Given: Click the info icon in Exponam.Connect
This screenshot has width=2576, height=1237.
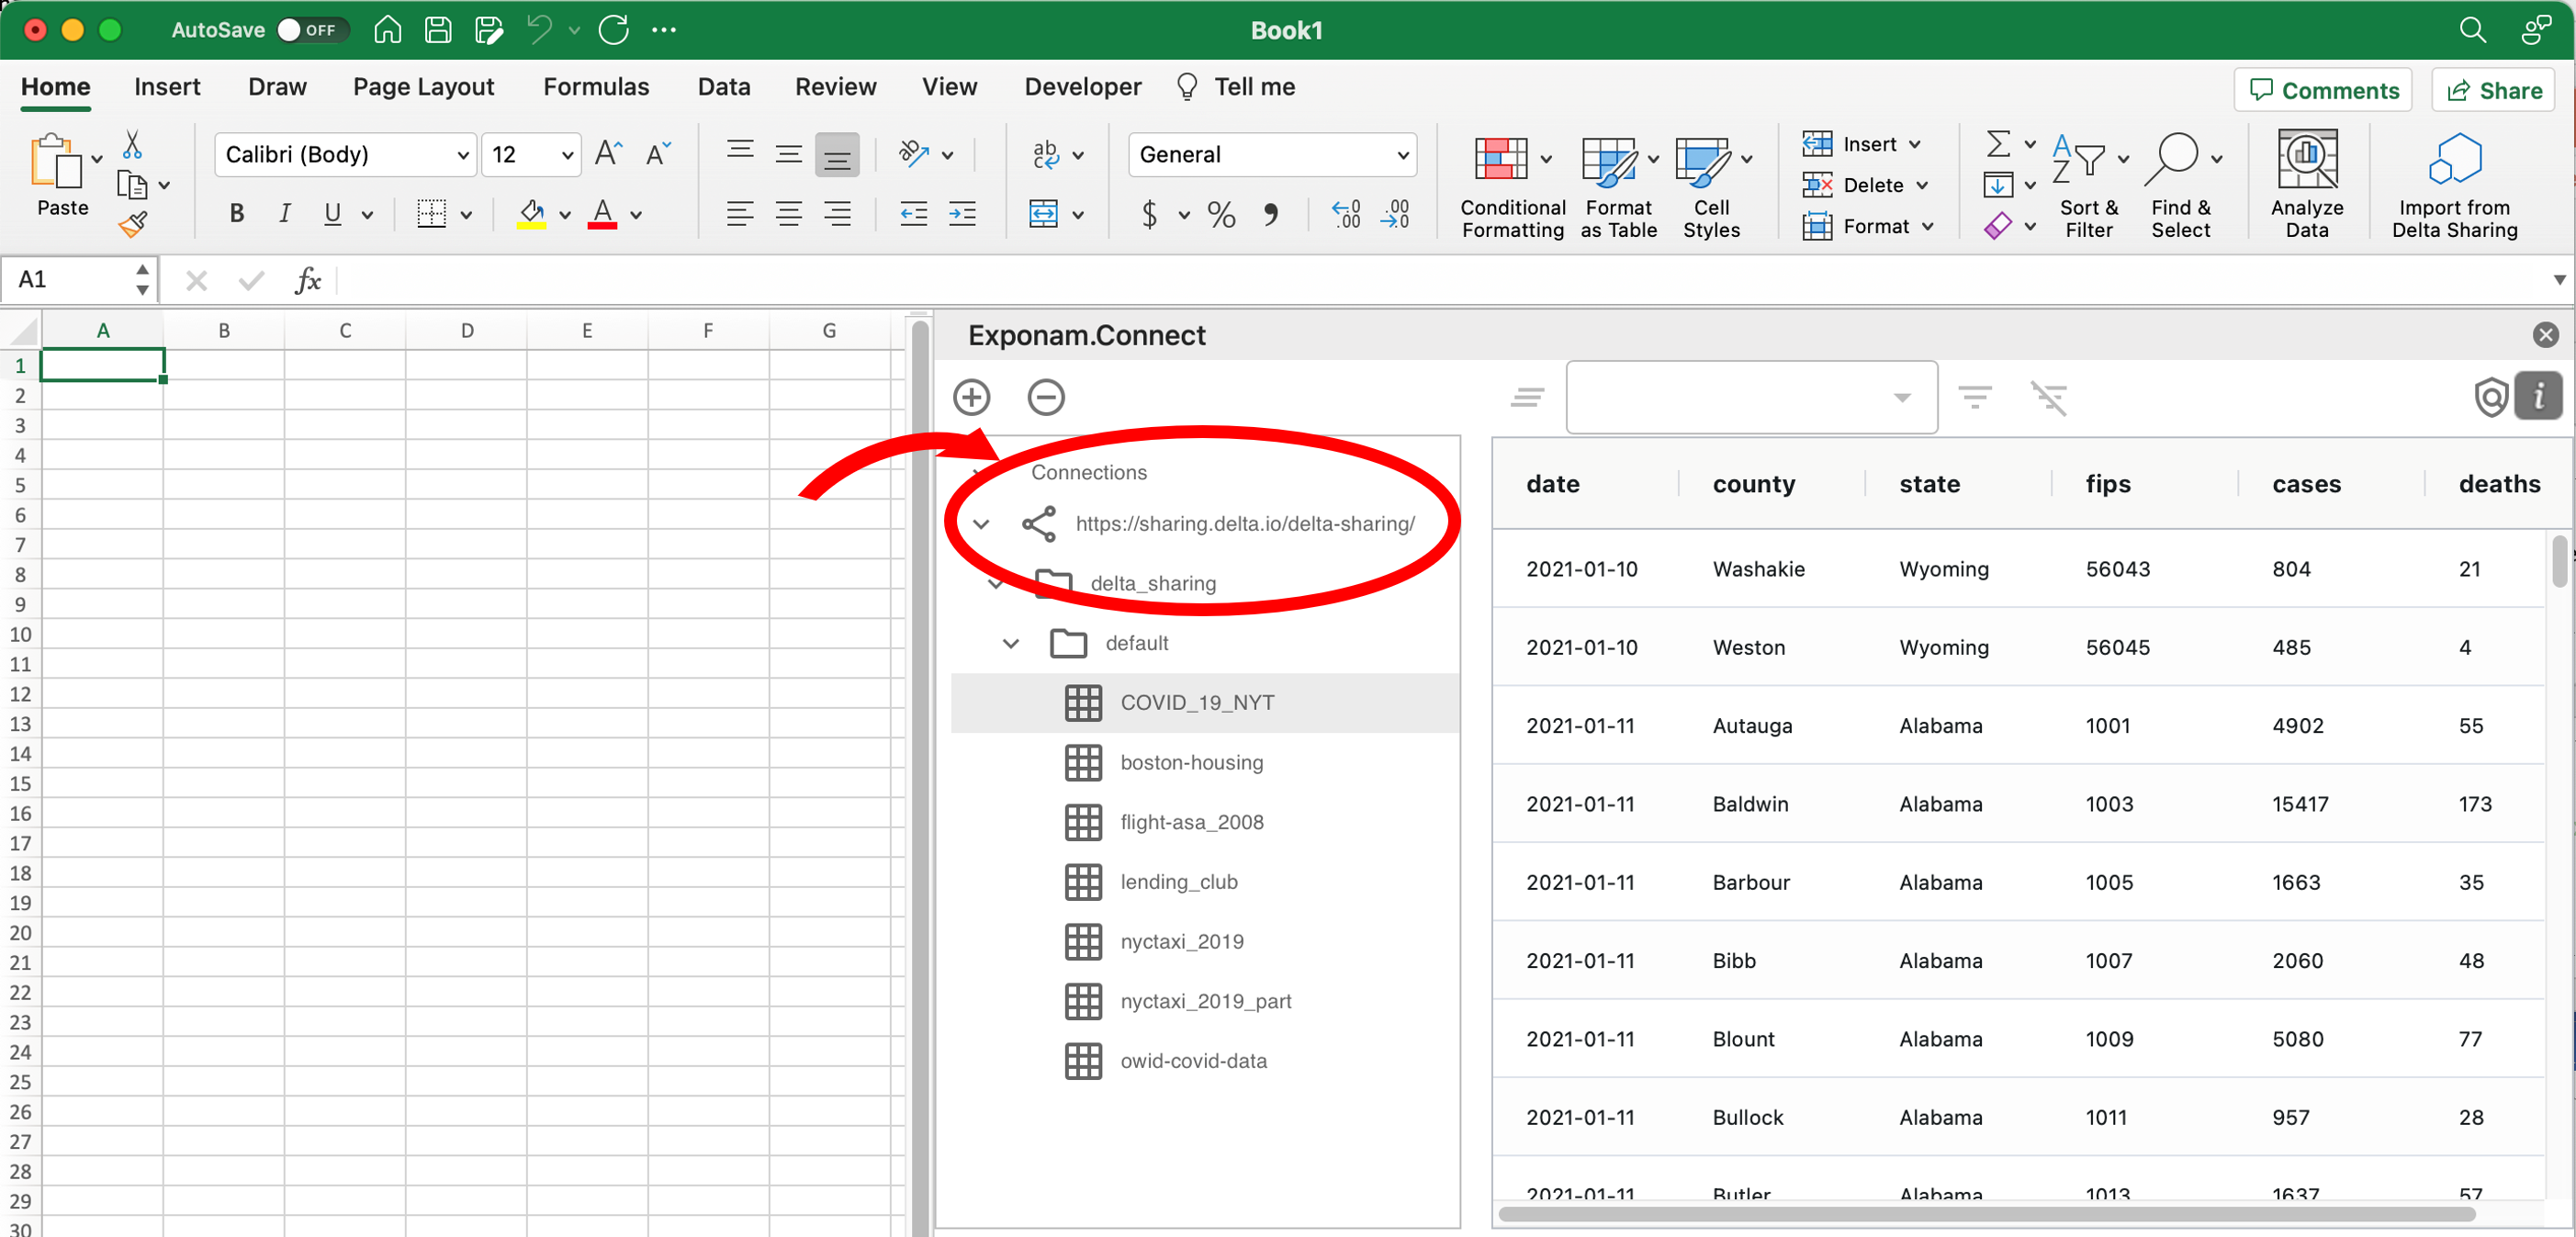Looking at the screenshot, I should pyautogui.click(x=2538, y=397).
